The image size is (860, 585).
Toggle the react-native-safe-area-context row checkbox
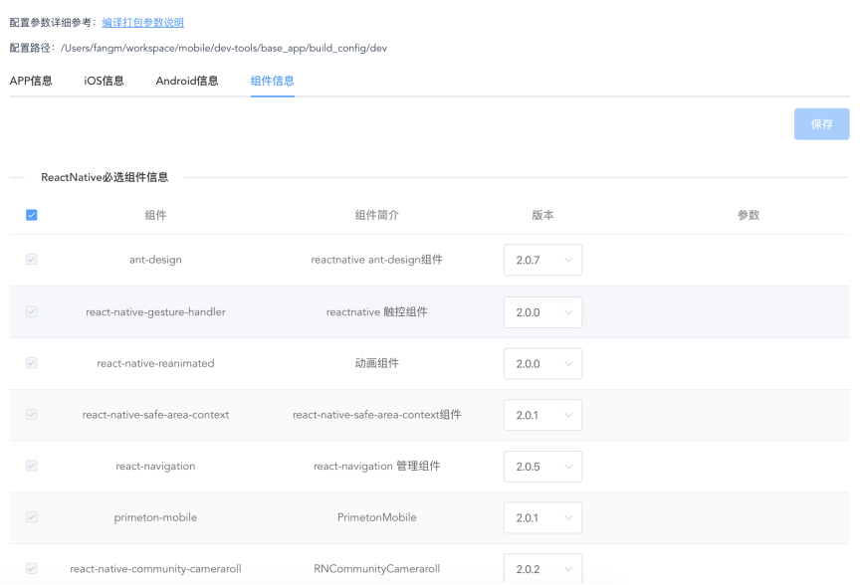pos(31,415)
